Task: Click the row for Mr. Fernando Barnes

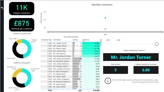Action: point(70,61)
